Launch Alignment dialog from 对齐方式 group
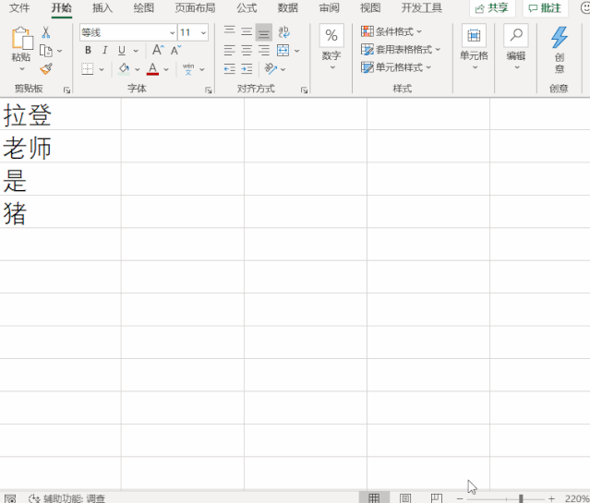The width and height of the screenshot is (590, 503). (304, 90)
